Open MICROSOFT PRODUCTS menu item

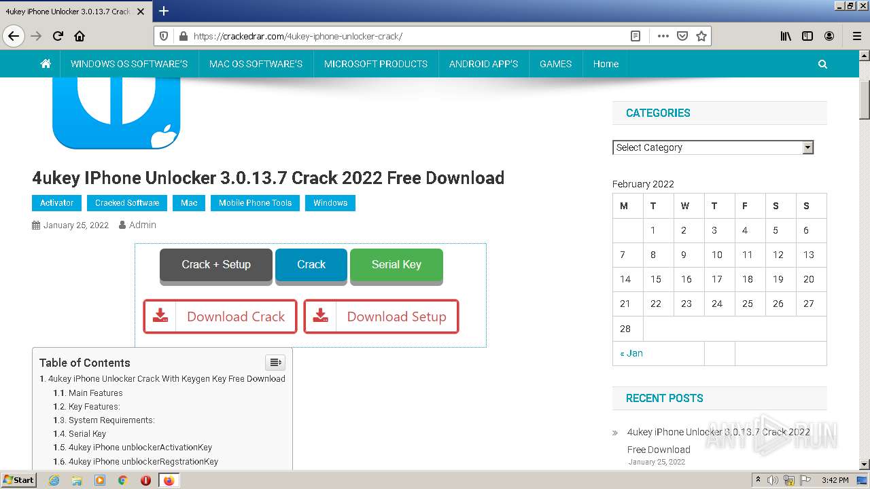click(376, 64)
